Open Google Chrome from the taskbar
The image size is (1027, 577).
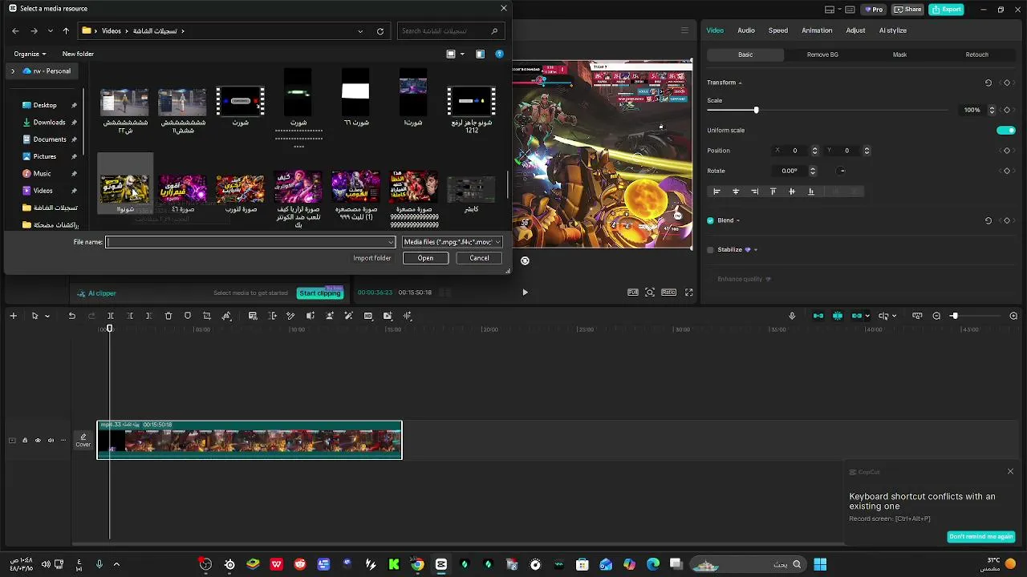pos(417,564)
